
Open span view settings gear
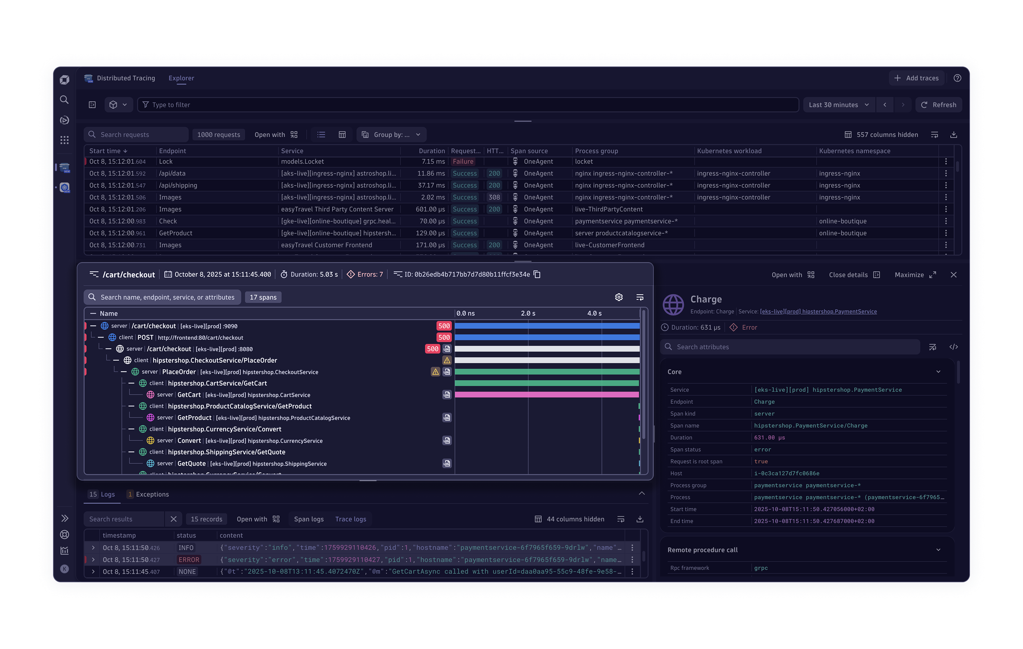tap(619, 297)
